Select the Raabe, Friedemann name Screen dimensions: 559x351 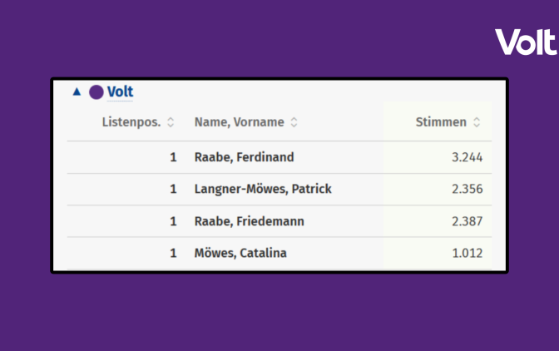[250, 221]
